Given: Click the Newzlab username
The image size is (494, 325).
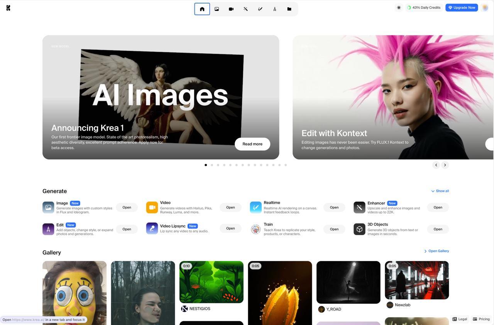Looking at the screenshot, I should (x=403, y=305).
